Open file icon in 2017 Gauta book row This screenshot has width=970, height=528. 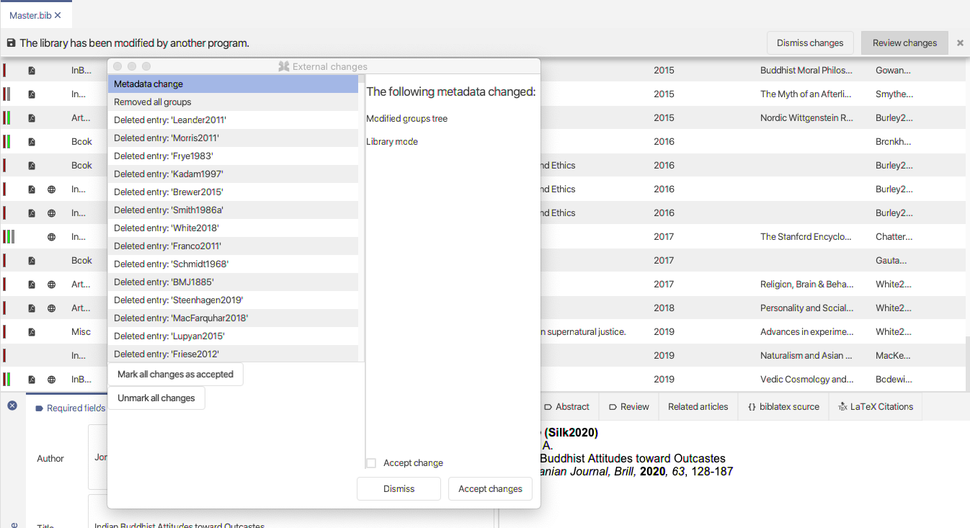[x=32, y=261]
